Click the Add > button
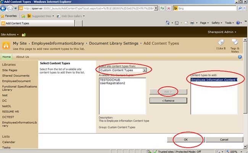The width and height of the screenshot is (248, 153). [168, 91]
